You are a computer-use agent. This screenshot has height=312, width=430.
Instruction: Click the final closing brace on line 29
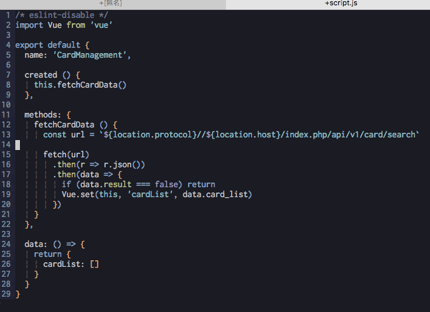17,294
